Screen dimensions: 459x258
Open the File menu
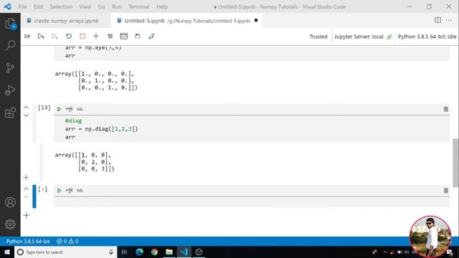22,6
